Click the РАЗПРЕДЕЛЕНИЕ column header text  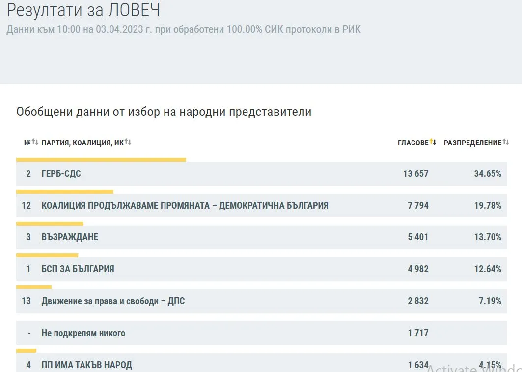(472, 143)
